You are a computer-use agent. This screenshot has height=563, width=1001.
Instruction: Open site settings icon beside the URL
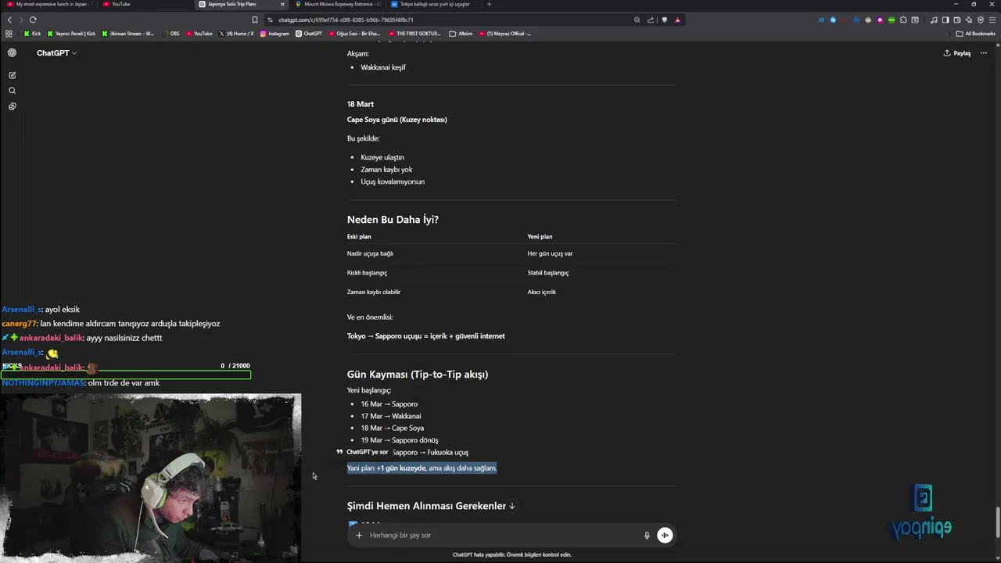[x=270, y=20]
